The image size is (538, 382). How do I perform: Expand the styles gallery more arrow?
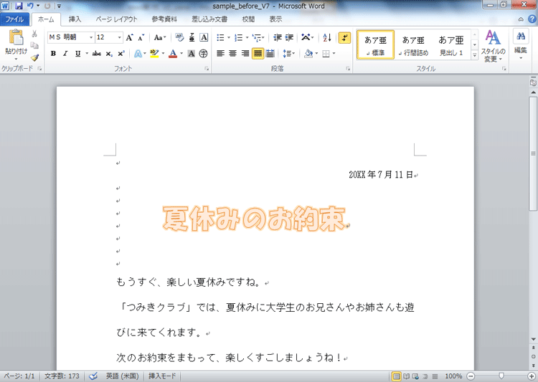[x=475, y=55]
